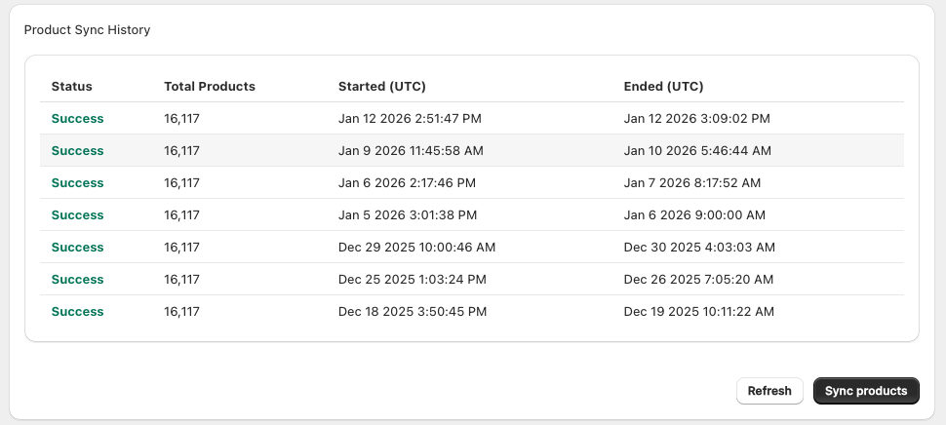
Task: Click end time Dec 30 2025 4:03:03 AM
Action: (698, 248)
